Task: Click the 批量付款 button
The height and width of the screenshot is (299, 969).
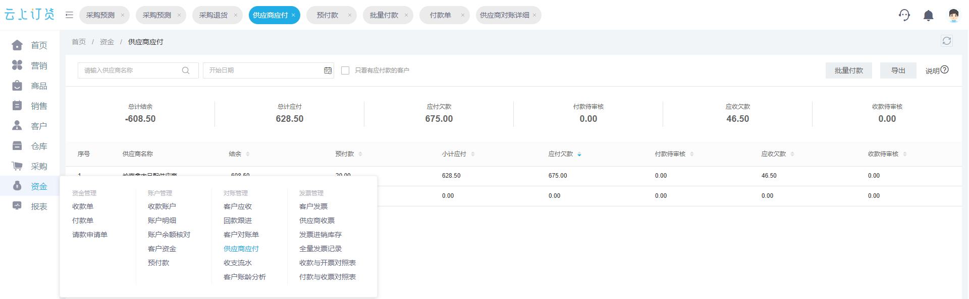Action: pos(849,70)
